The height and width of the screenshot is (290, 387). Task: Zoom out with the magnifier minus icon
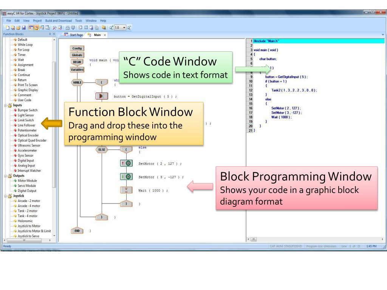click(128, 28)
